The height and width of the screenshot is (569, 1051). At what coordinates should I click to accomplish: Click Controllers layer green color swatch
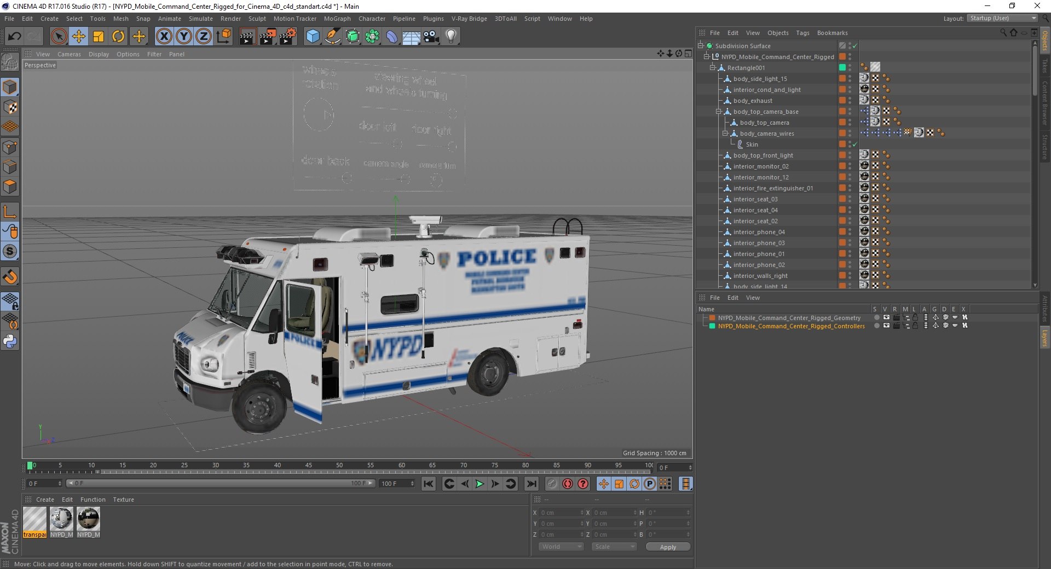(x=712, y=326)
